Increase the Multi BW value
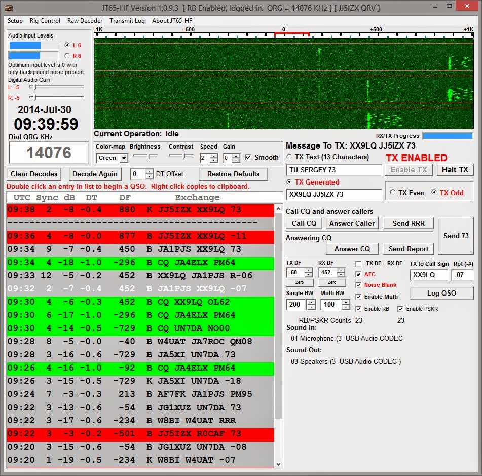The image size is (482, 476). (346, 302)
